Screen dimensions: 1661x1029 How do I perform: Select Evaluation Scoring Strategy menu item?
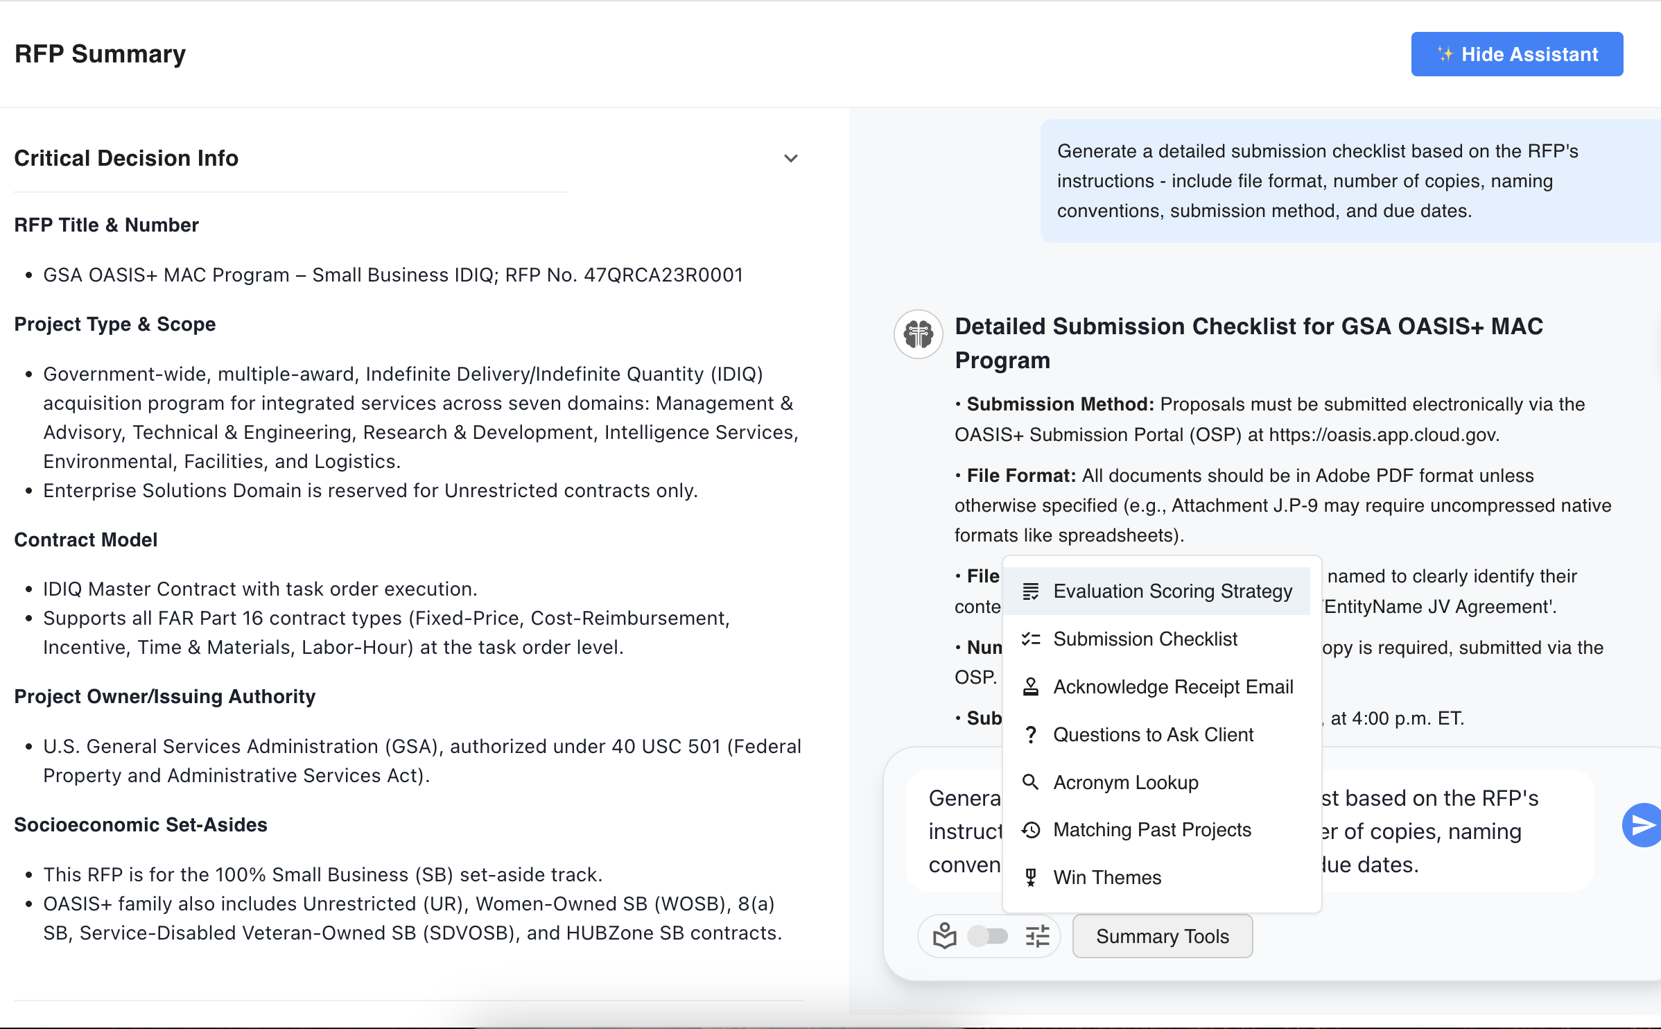[1172, 591]
